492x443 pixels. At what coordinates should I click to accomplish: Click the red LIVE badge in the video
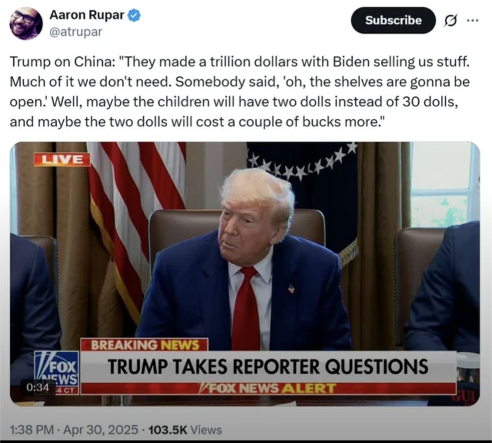point(62,160)
